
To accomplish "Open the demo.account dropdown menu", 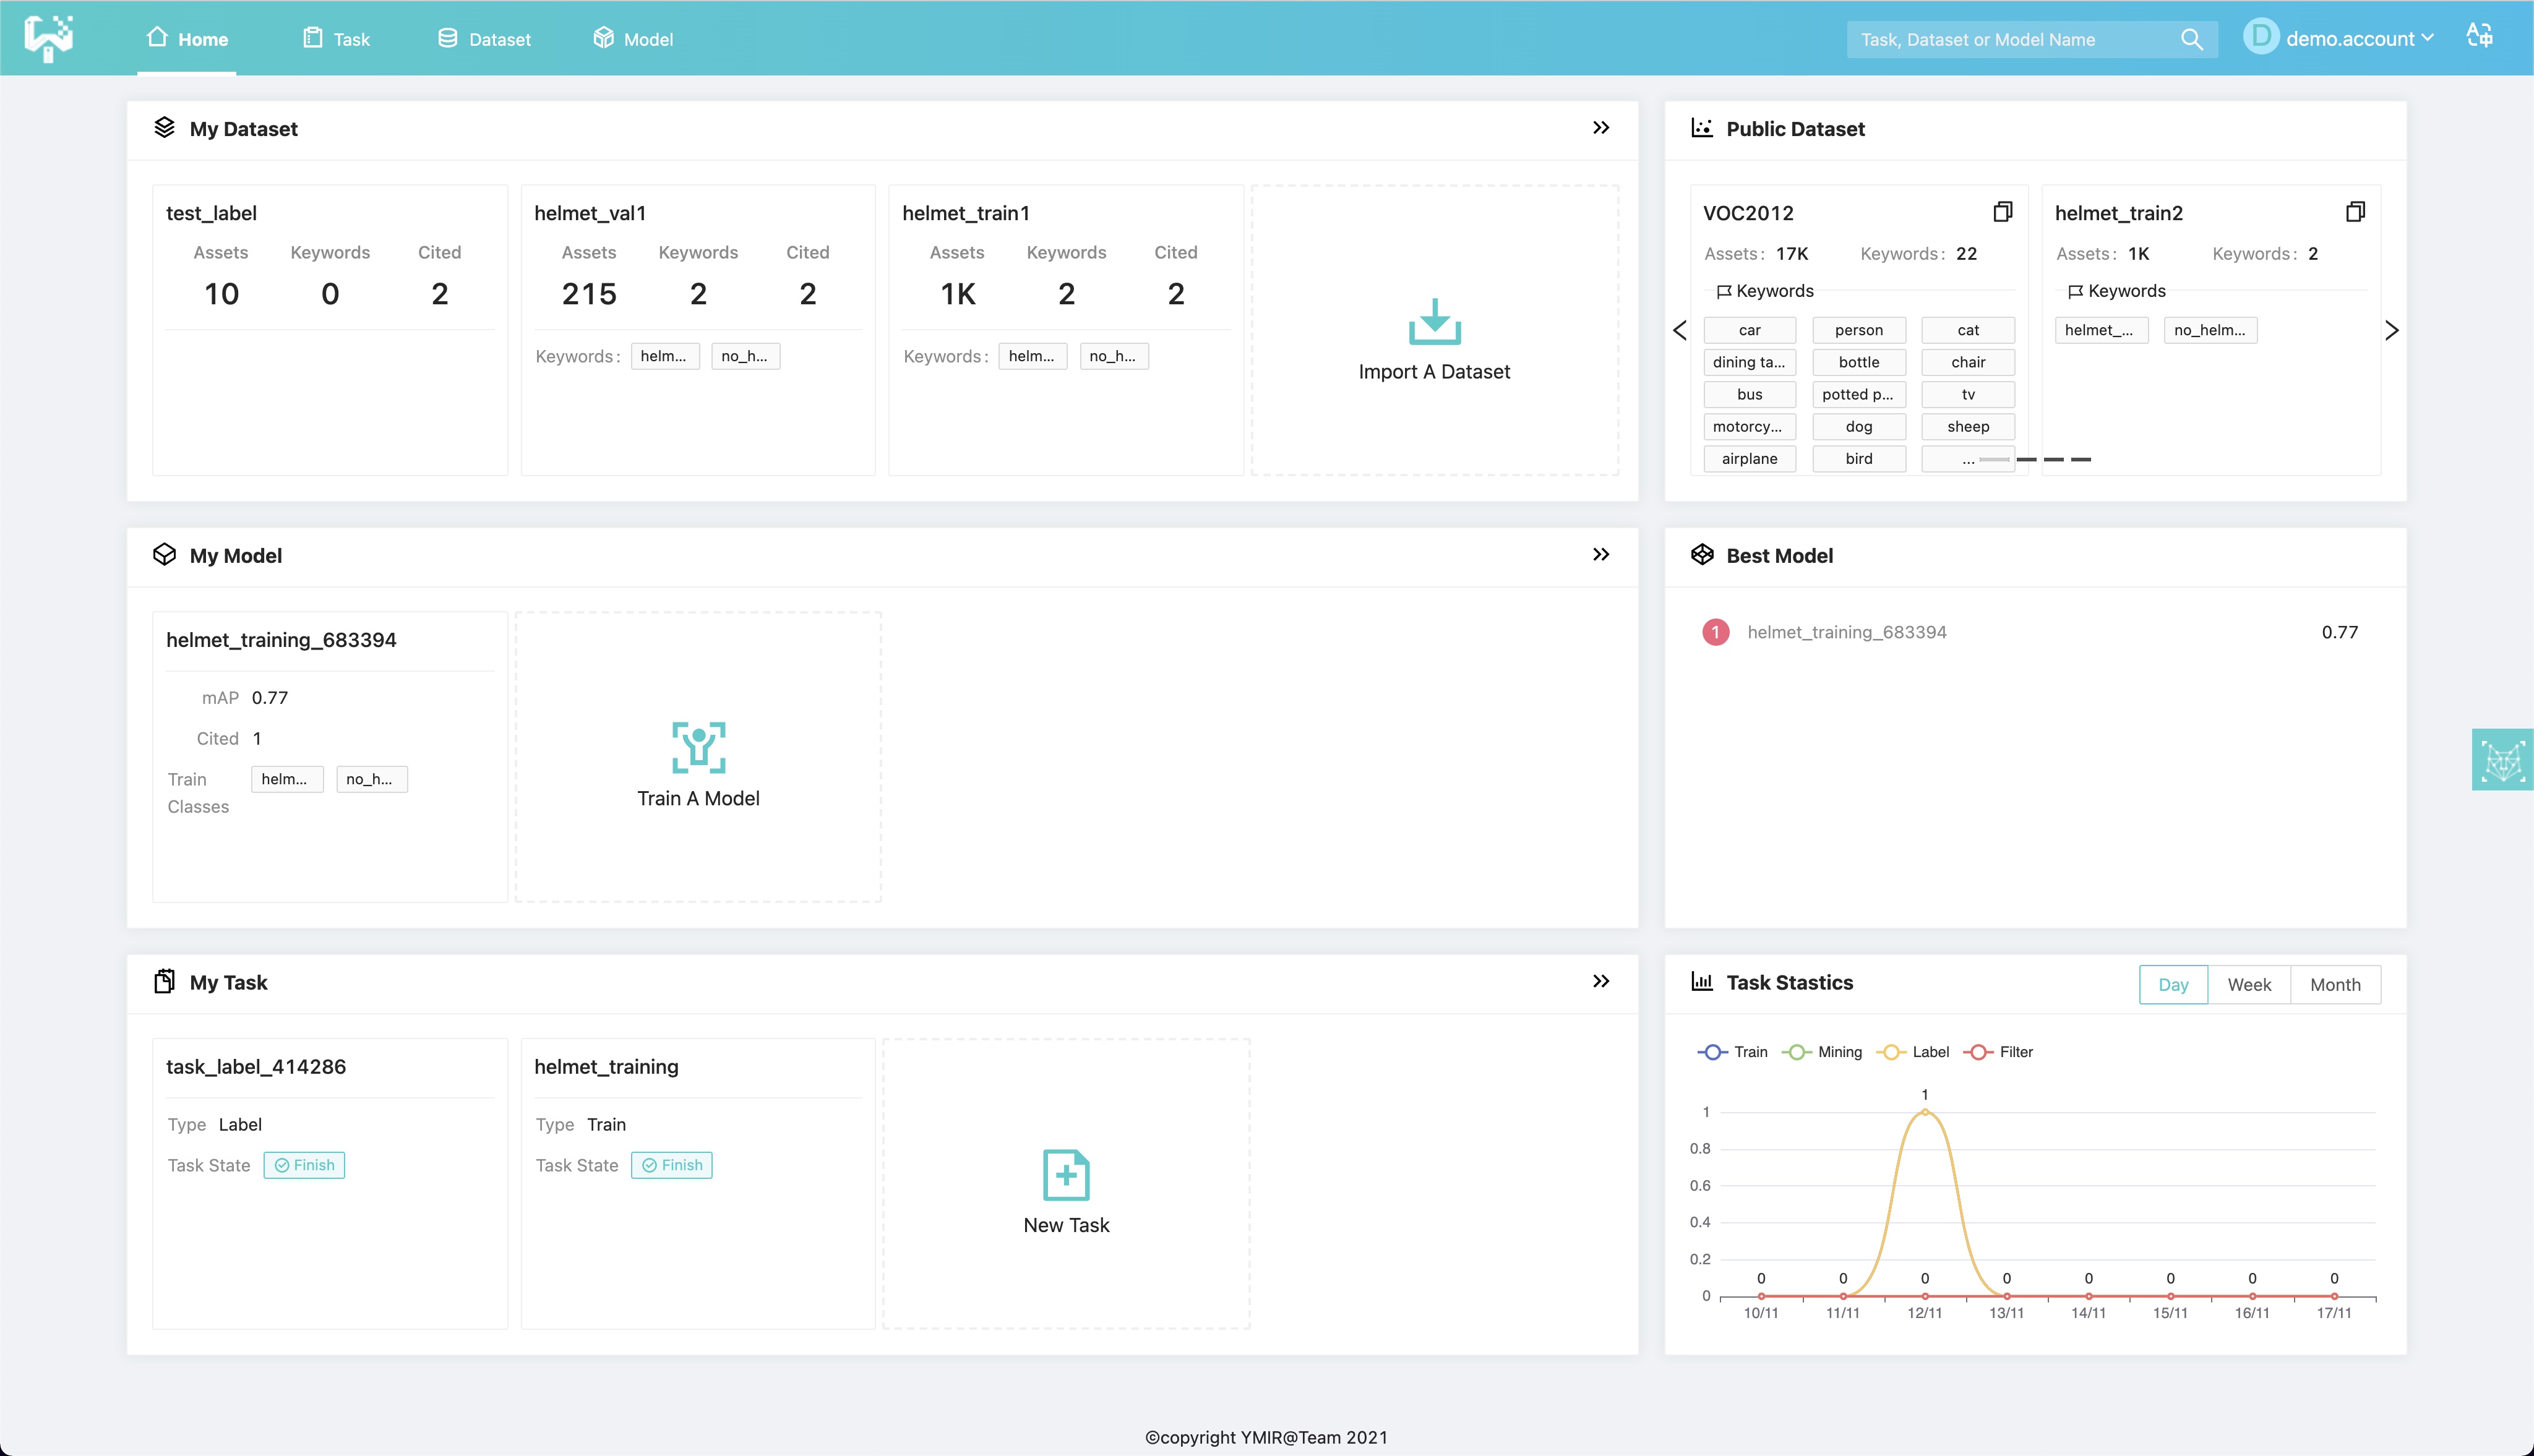I will (2349, 39).
